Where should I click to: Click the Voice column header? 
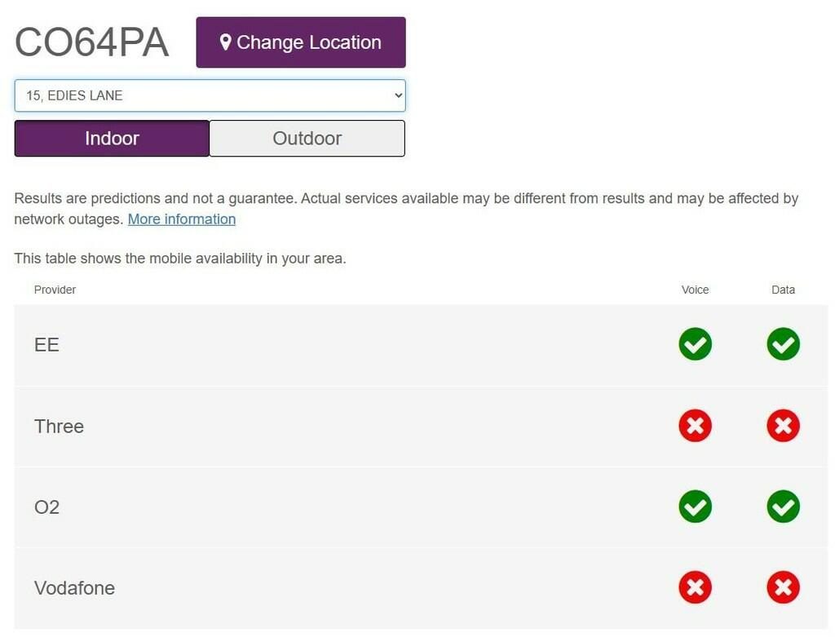pyautogui.click(x=695, y=290)
